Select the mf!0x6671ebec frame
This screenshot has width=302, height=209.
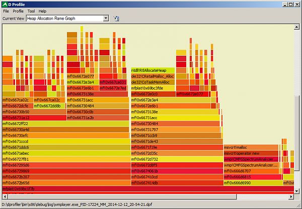coord(66,153)
